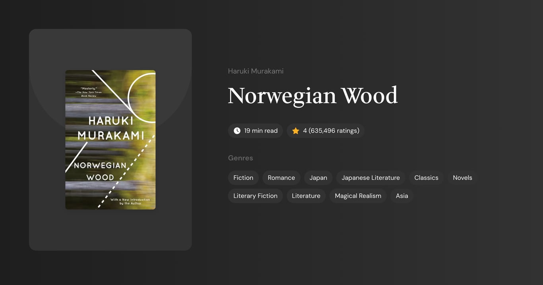Click the star rating icon
This screenshot has height=285, width=543.
296,131
